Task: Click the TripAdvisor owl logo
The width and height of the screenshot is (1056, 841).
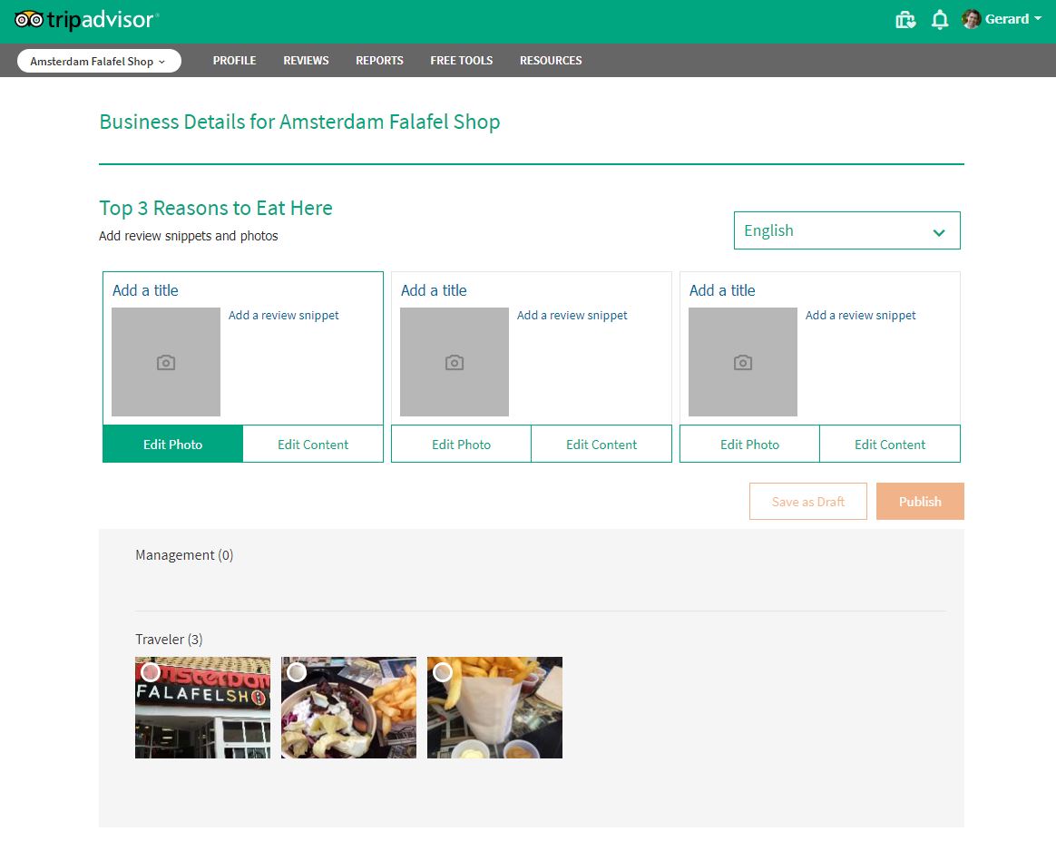Action: pos(29,20)
